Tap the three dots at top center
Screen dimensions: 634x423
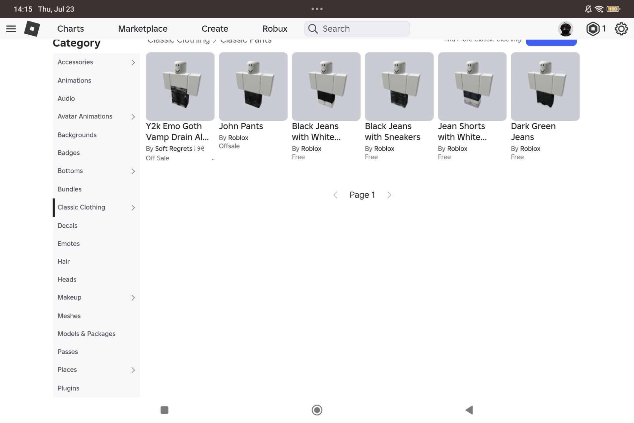(x=317, y=9)
